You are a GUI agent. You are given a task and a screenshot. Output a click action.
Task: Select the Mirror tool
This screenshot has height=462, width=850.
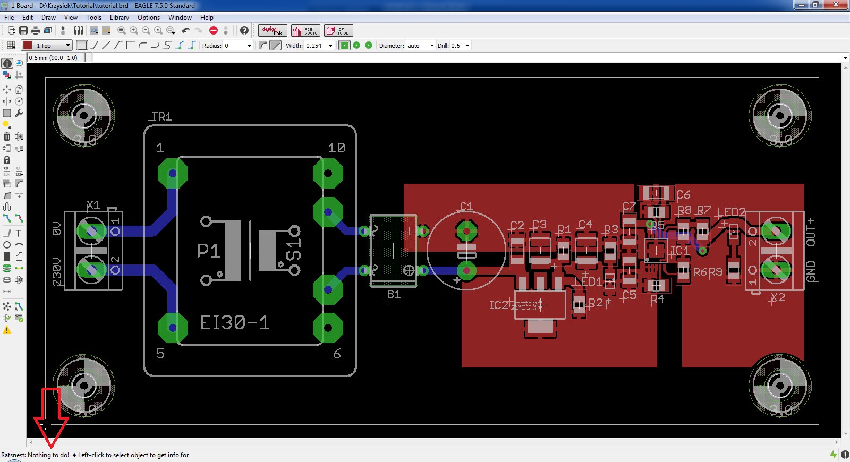(x=7, y=101)
